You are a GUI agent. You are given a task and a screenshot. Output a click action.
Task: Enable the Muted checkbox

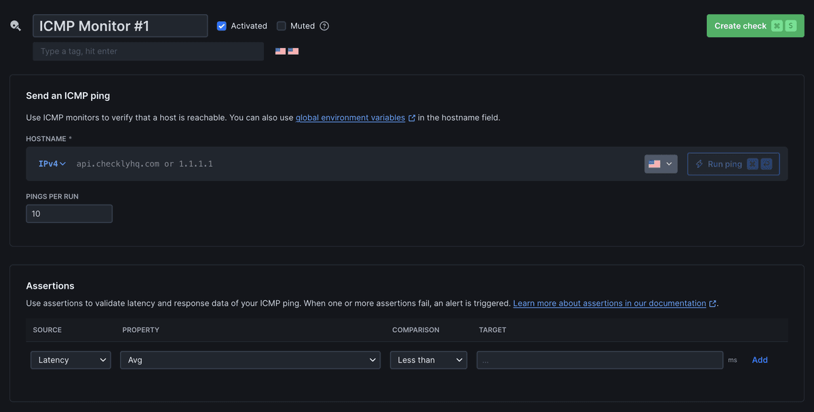(x=282, y=26)
